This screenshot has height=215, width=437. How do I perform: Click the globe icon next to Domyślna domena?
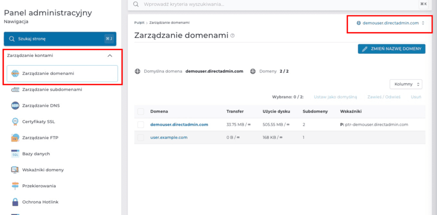[137, 71]
